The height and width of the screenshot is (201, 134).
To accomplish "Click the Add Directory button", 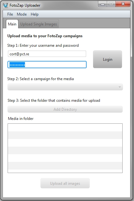I will click(65, 109).
